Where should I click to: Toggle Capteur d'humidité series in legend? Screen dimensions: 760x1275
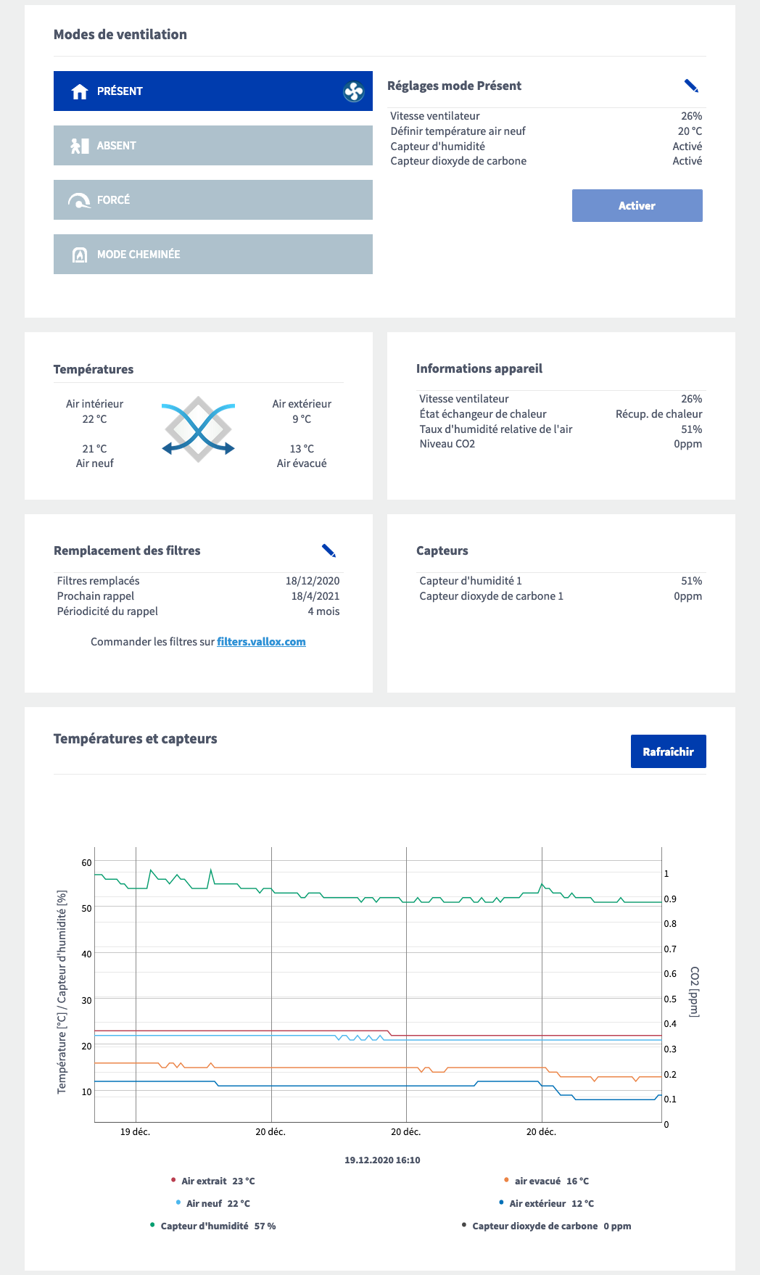(x=212, y=1226)
